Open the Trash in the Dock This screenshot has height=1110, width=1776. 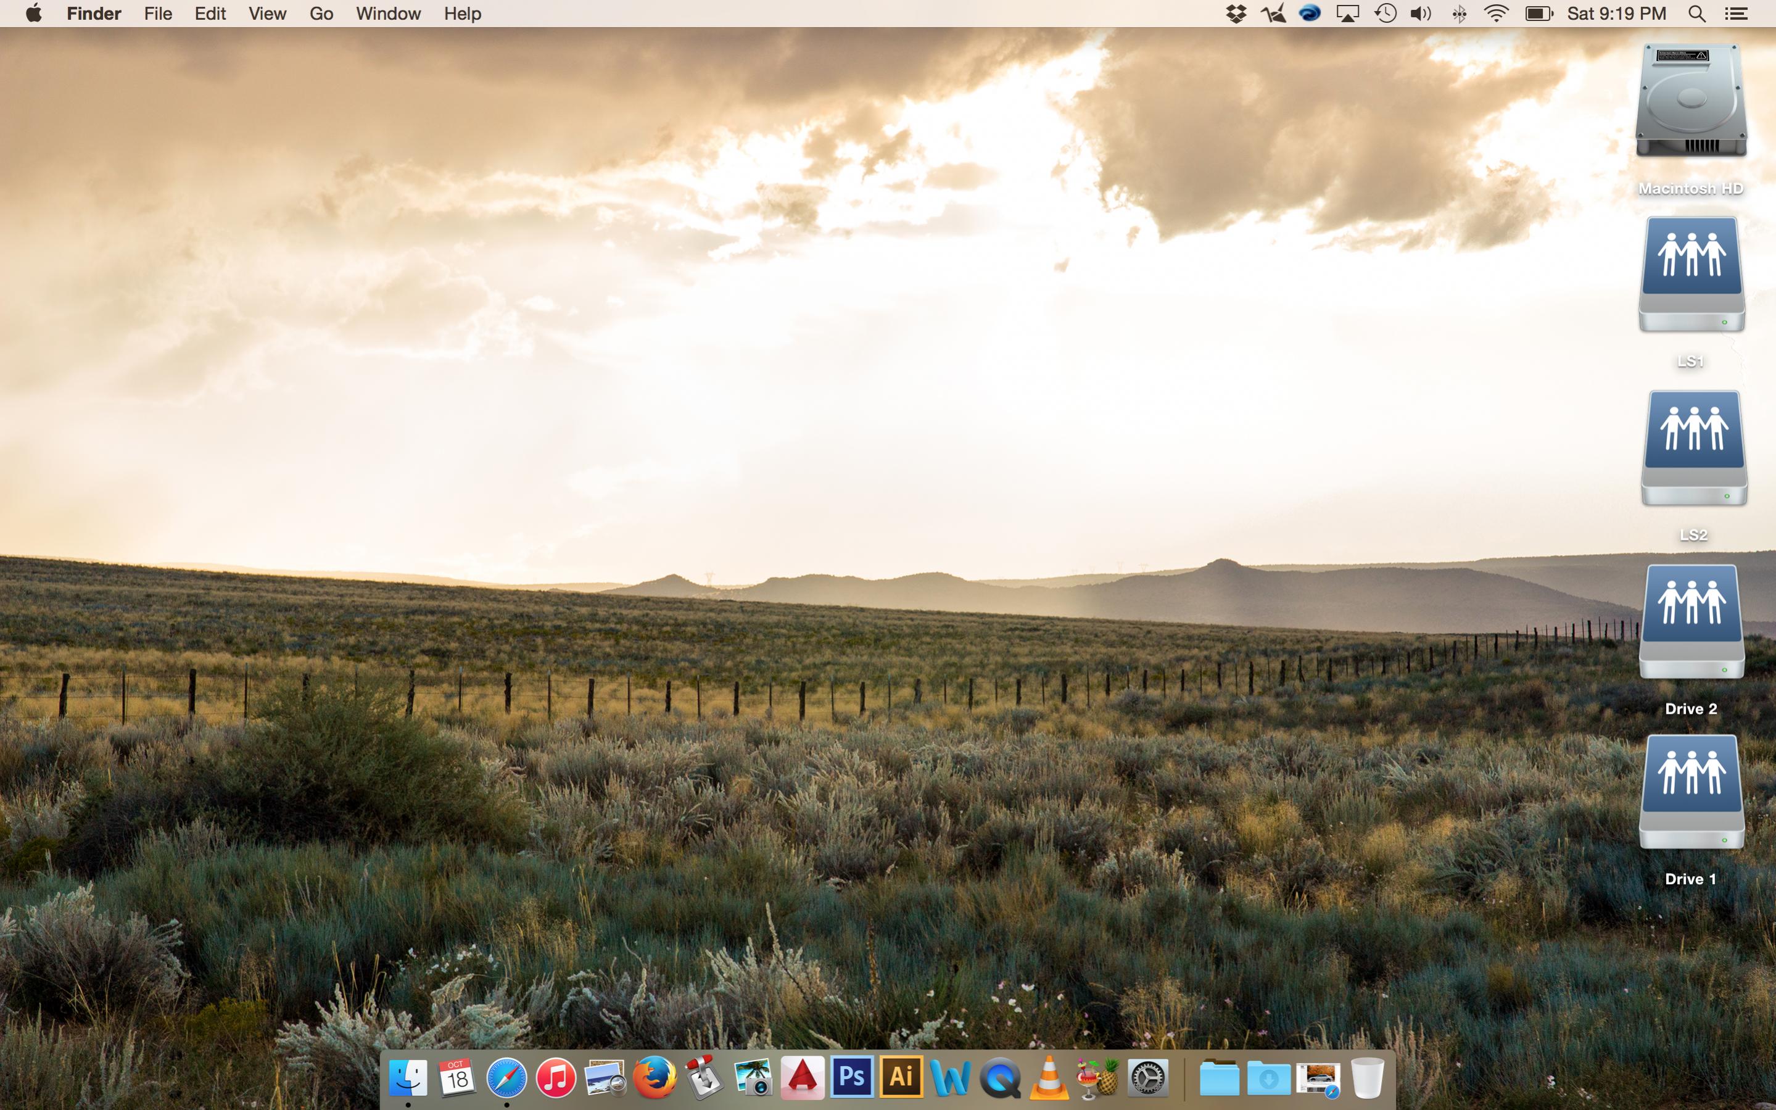1366,1078
